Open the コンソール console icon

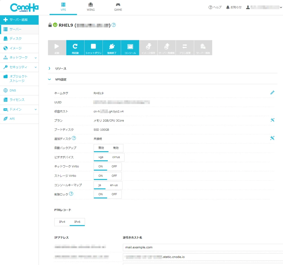point(130,47)
